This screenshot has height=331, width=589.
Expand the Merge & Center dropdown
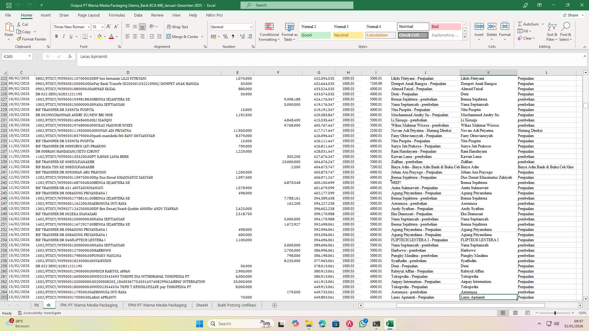click(x=202, y=36)
